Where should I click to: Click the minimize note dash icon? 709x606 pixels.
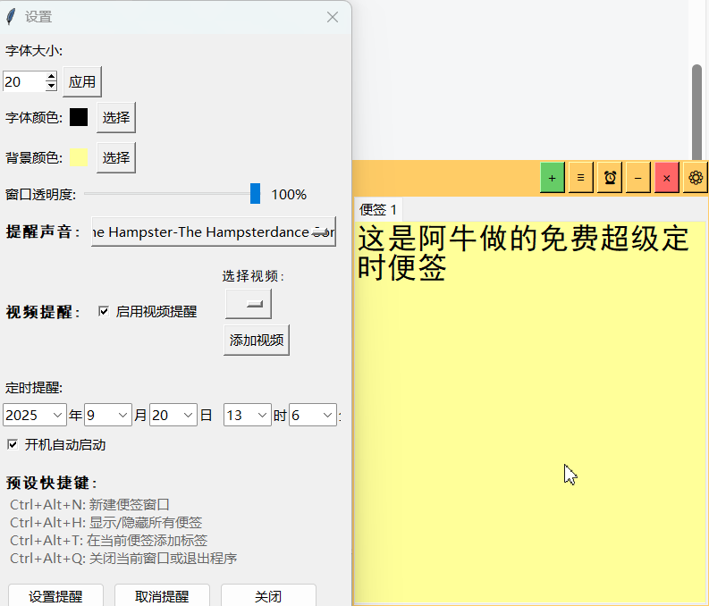(x=637, y=178)
